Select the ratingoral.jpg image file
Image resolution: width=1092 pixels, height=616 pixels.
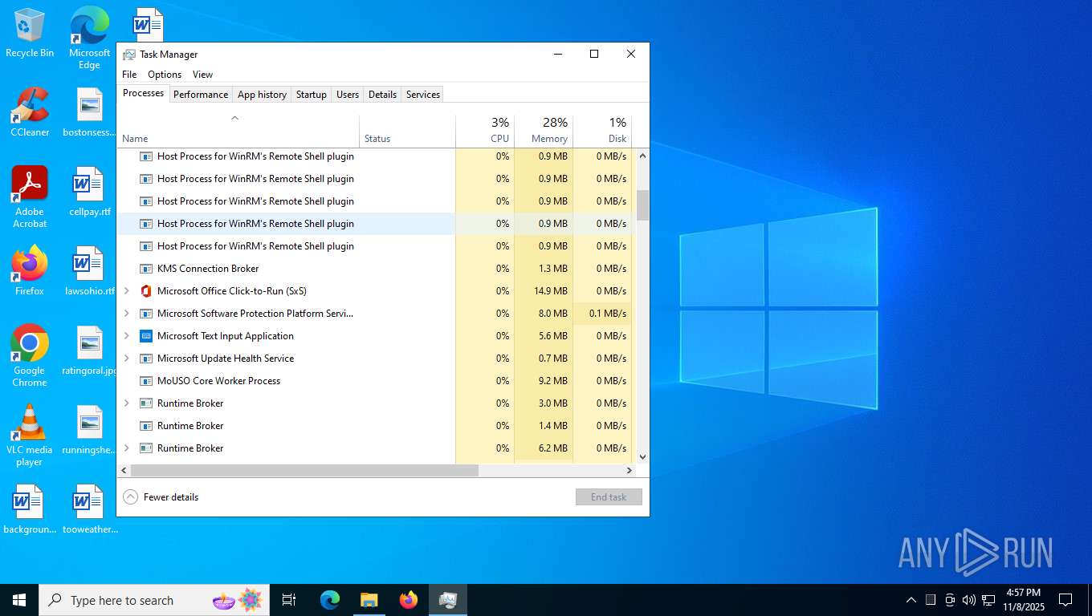[x=89, y=351]
